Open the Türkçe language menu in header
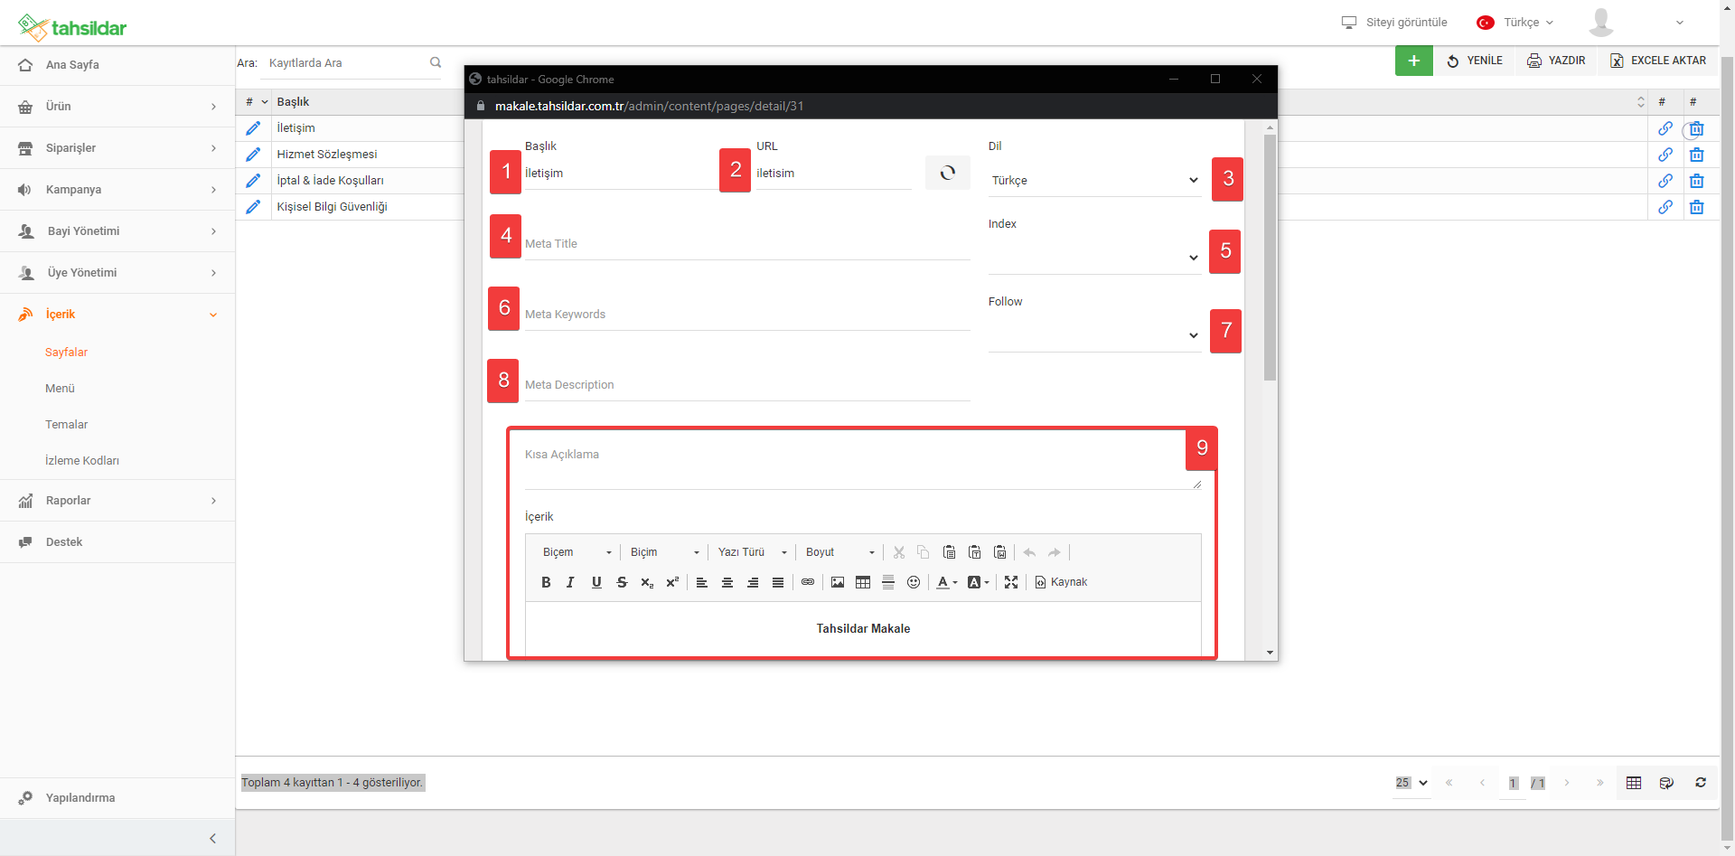The image size is (1735, 856). coord(1515,23)
